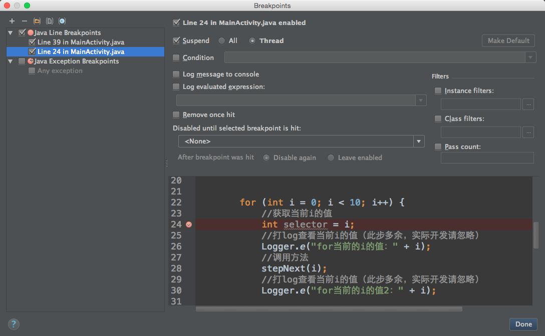
Task: Open help with question mark icon
Action: click(14, 324)
